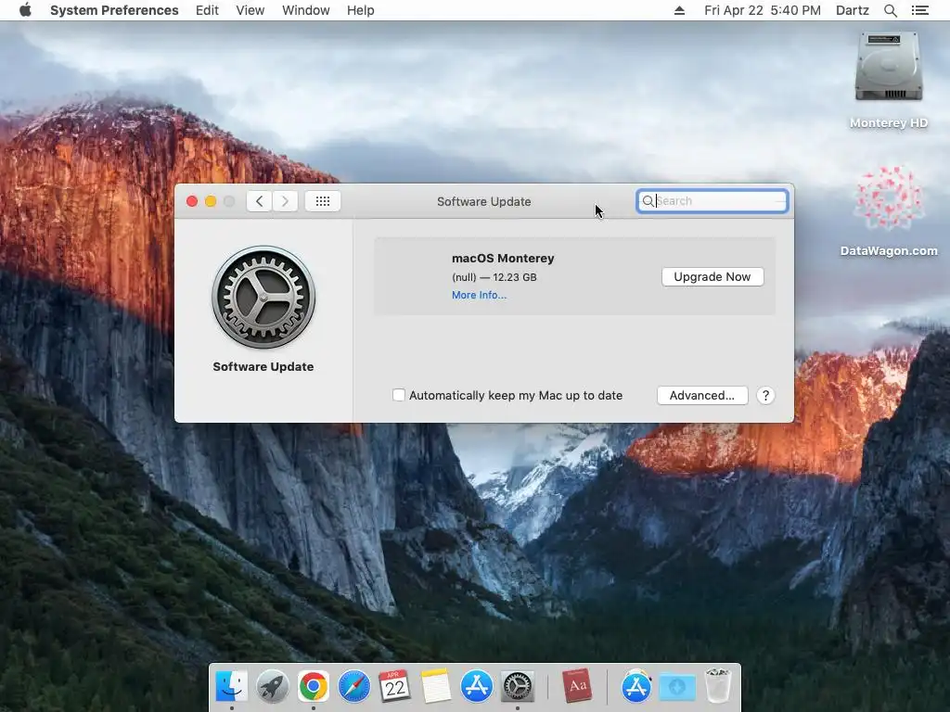Open Spotlight search magnifier icon
This screenshot has height=712, width=950.
[890, 10]
